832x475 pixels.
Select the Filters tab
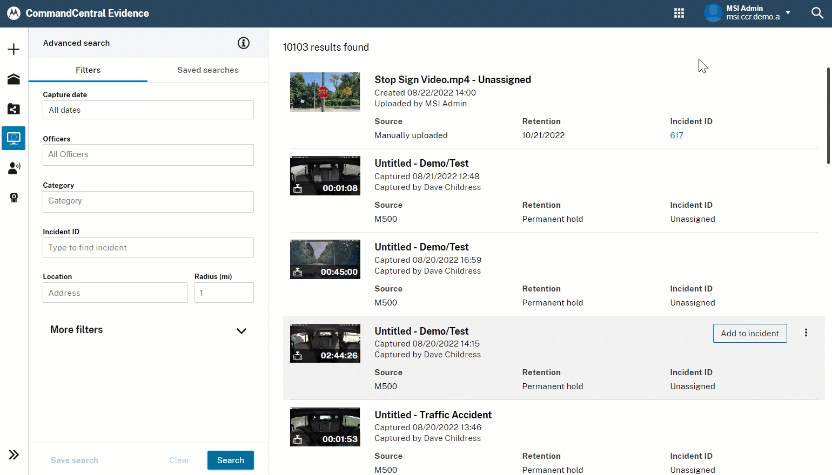pos(88,70)
